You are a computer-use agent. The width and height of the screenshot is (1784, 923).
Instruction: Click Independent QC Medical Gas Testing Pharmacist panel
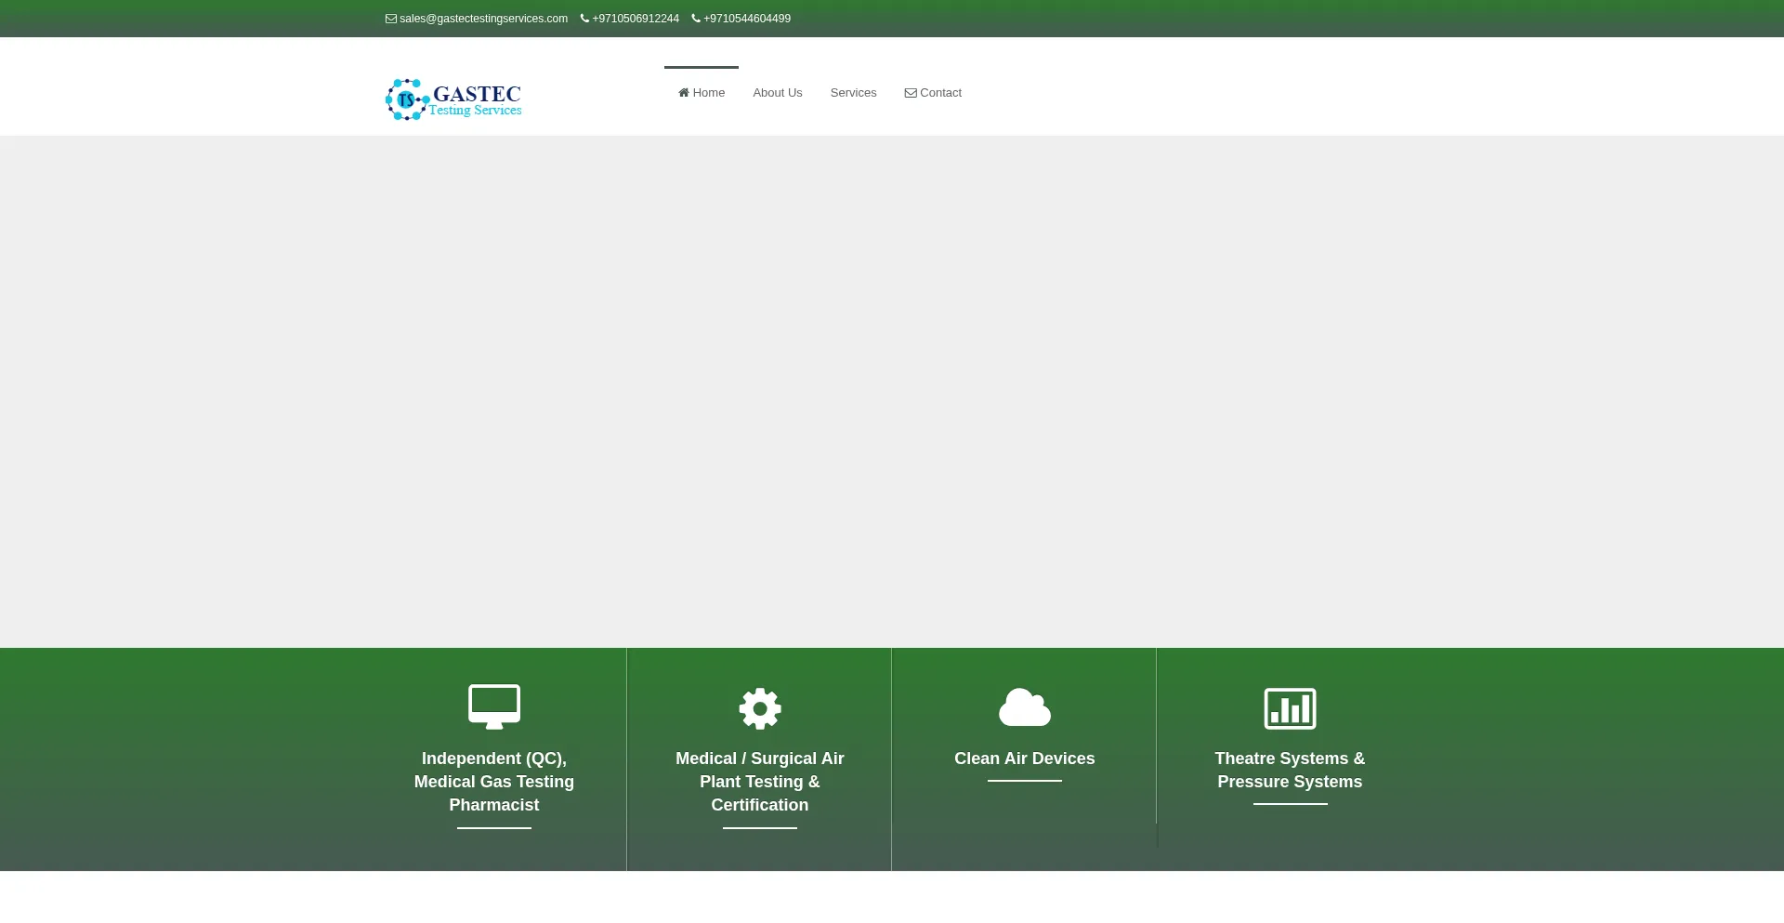point(493,781)
